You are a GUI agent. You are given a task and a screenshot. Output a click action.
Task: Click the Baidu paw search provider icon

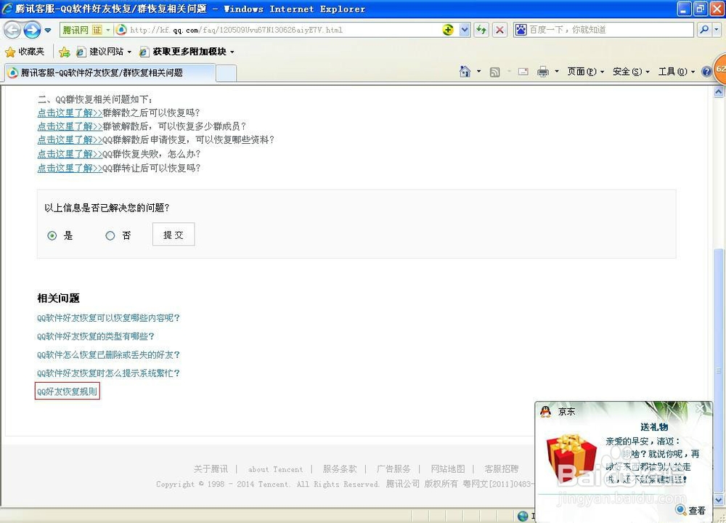(521, 30)
